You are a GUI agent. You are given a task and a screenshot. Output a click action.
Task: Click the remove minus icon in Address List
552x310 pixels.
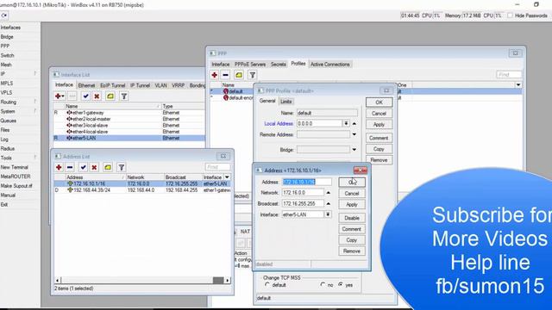(x=70, y=167)
